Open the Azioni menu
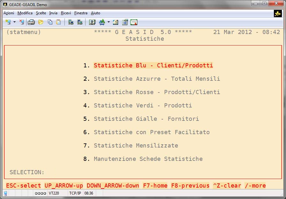Viewport: 286px width, 199px height. tap(9, 13)
